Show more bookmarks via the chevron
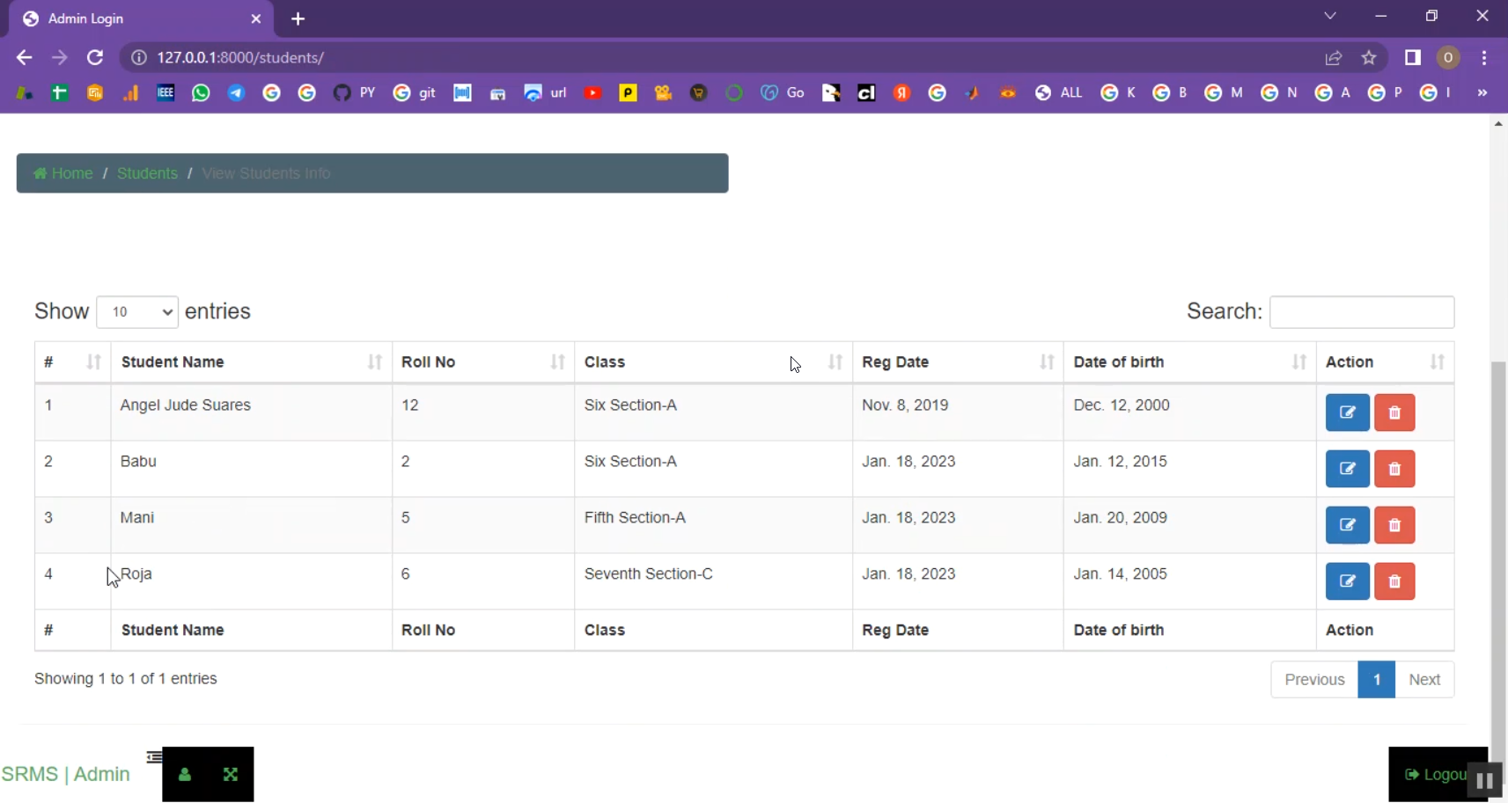 tap(1482, 92)
